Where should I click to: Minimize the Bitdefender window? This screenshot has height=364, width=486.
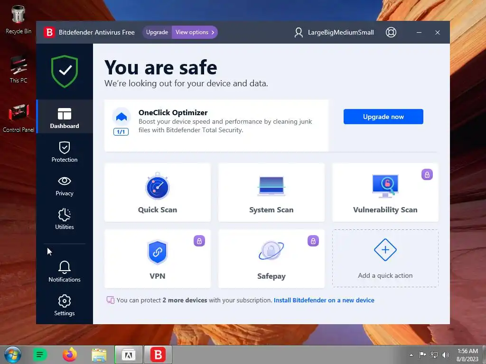point(419,32)
